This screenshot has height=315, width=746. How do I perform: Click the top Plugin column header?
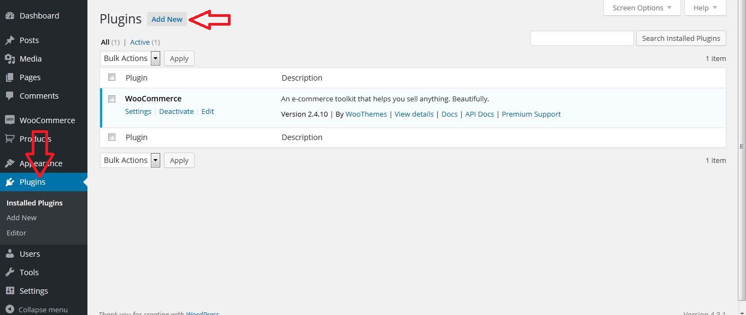[x=137, y=78]
